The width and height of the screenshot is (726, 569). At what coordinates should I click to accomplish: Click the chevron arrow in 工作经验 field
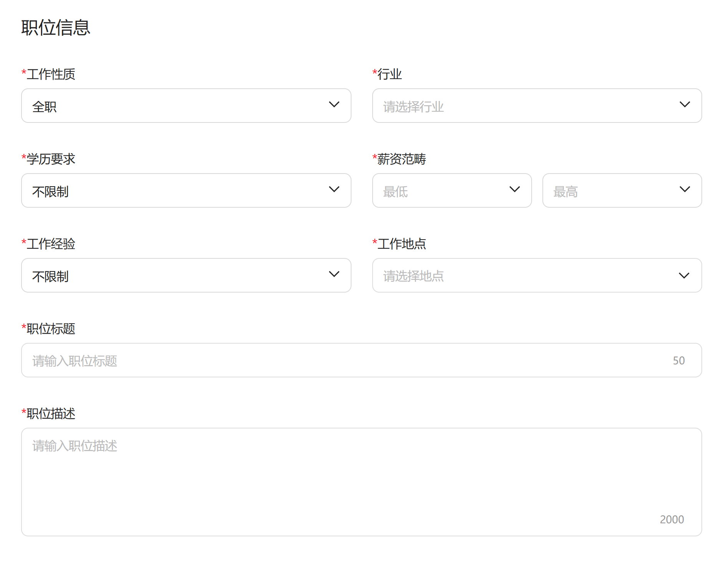(334, 275)
